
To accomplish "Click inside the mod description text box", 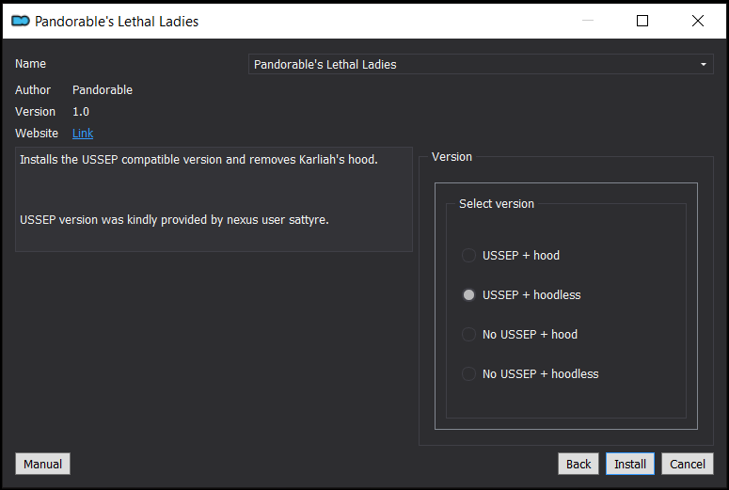I will 214,199.
